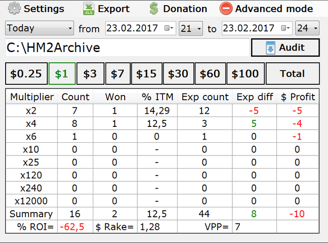Click the Won column header
The height and width of the screenshot is (243, 328).
click(115, 97)
